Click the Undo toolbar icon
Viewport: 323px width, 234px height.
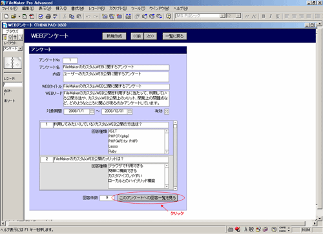88,16
